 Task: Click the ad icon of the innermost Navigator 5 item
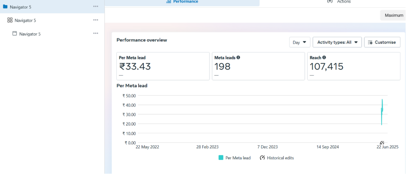click(x=15, y=33)
